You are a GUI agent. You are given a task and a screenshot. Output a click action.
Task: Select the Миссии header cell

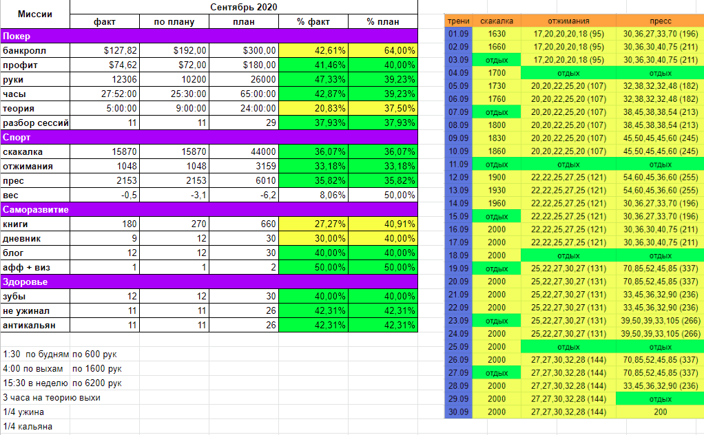pos(35,14)
